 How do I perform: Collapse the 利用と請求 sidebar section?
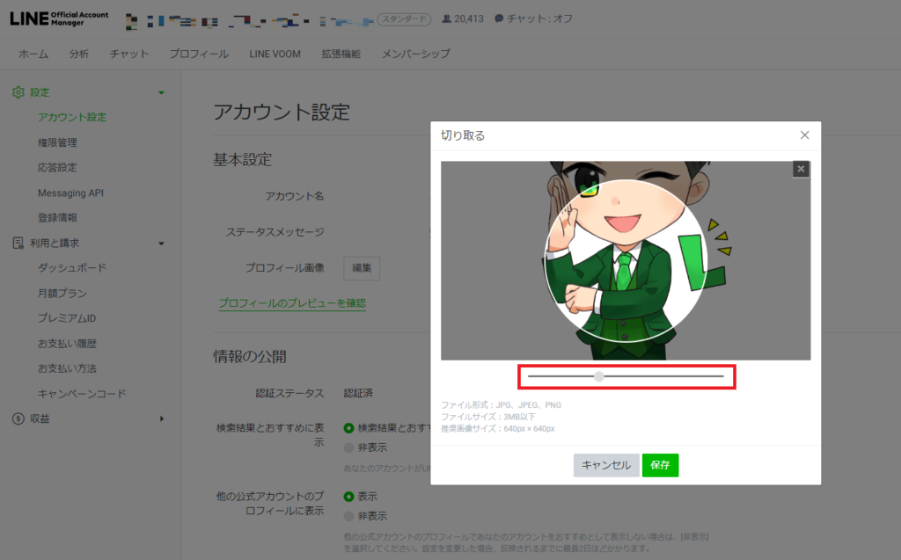coord(161,243)
